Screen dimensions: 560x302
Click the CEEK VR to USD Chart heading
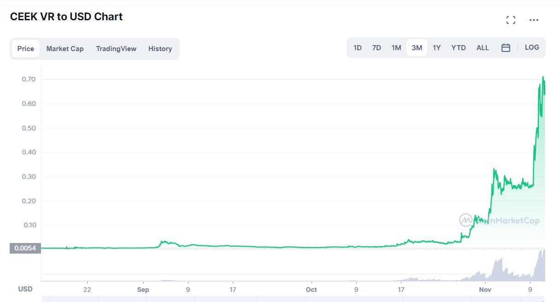pyautogui.click(x=66, y=17)
